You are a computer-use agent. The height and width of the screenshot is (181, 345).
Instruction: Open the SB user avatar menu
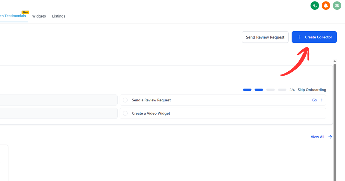coord(337,5)
